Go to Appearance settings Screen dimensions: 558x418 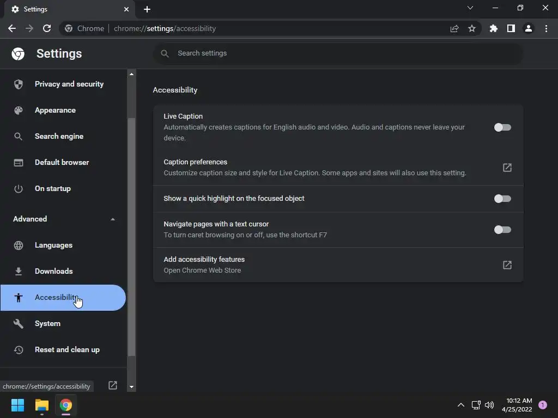[63, 110]
